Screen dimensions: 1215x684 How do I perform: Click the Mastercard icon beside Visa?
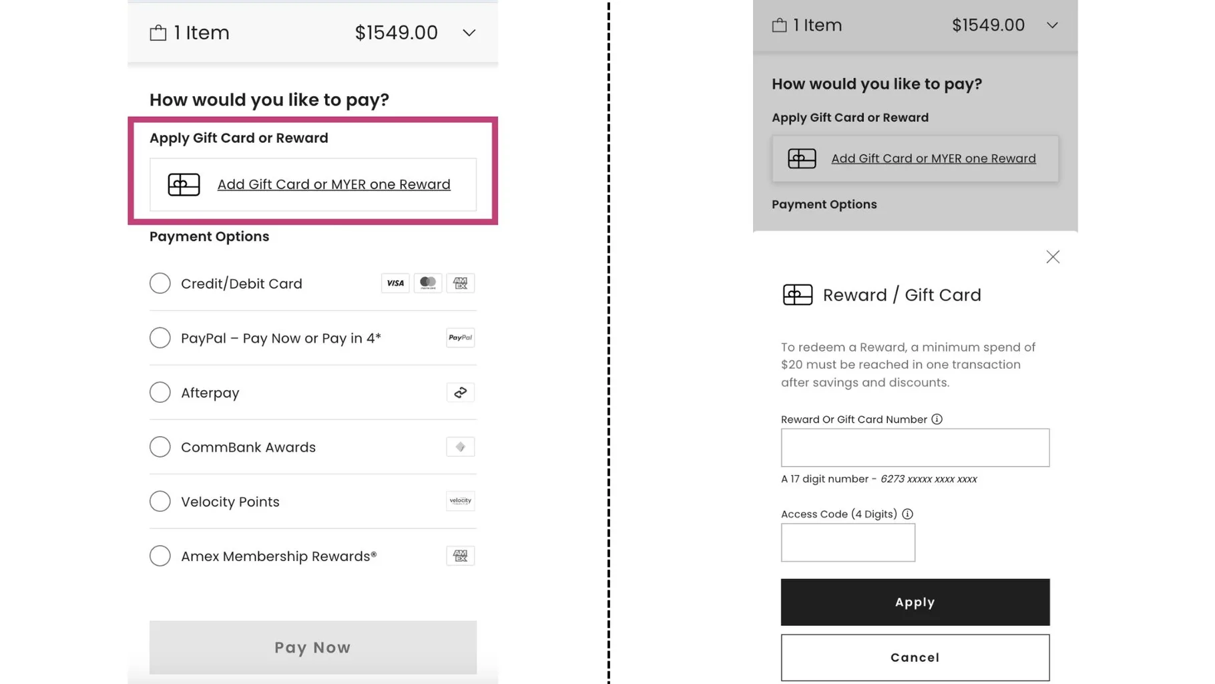point(427,283)
